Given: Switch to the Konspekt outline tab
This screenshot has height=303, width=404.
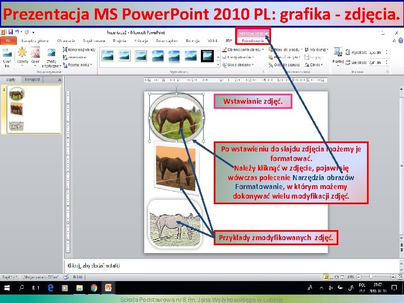Looking at the screenshot, I should (x=32, y=80).
